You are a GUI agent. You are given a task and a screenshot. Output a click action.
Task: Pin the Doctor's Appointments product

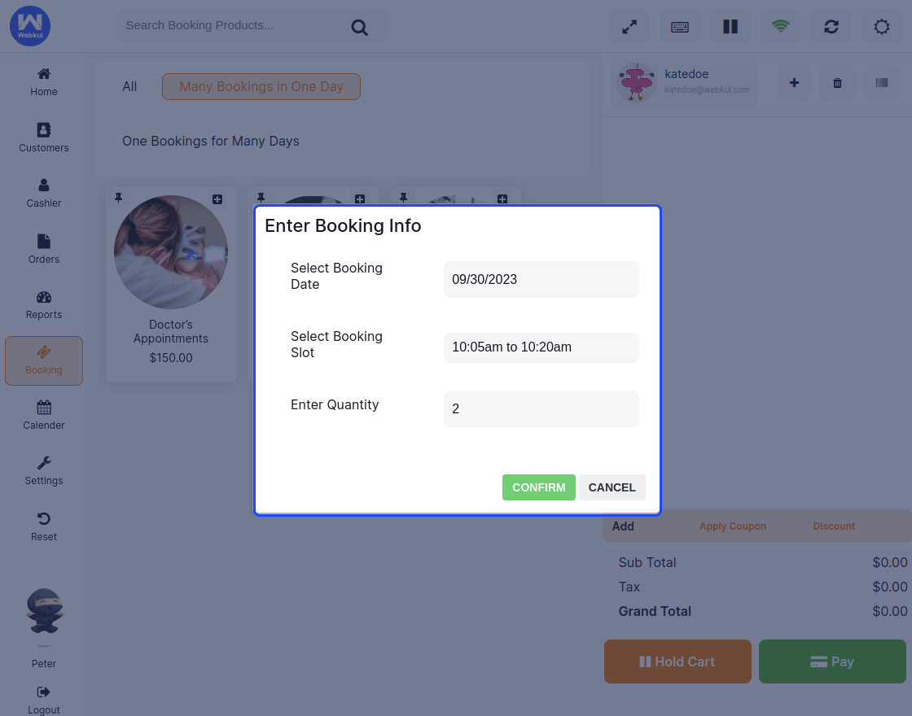(119, 198)
